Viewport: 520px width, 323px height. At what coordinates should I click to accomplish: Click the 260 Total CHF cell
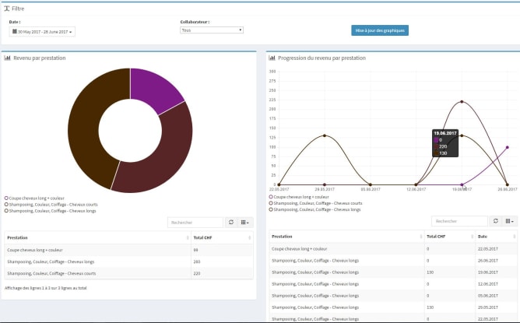click(x=222, y=262)
